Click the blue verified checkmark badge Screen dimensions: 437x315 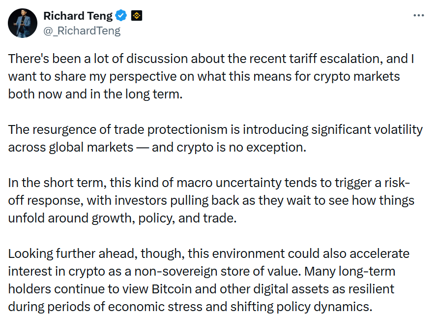coord(121,16)
